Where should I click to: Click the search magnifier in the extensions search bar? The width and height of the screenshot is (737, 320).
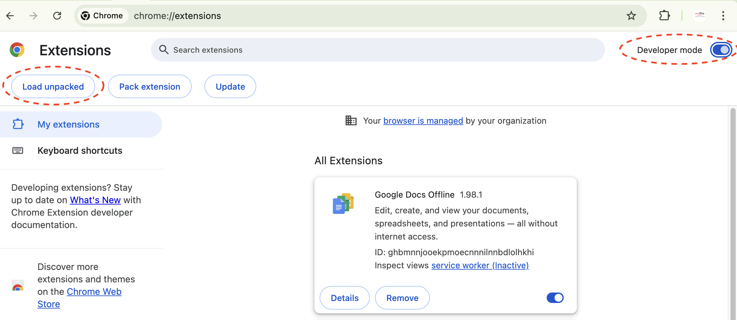point(164,49)
